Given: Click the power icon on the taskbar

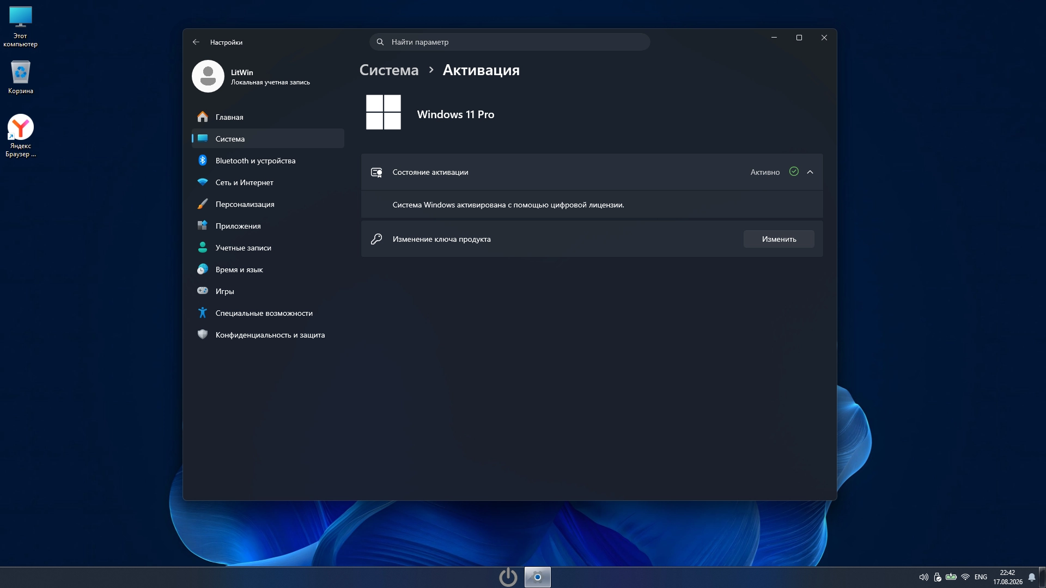Looking at the screenshot, I should point(508,577).
